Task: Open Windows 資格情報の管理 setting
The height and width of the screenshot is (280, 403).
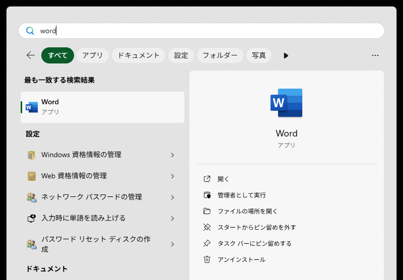Action: click(x=103, y=155)
